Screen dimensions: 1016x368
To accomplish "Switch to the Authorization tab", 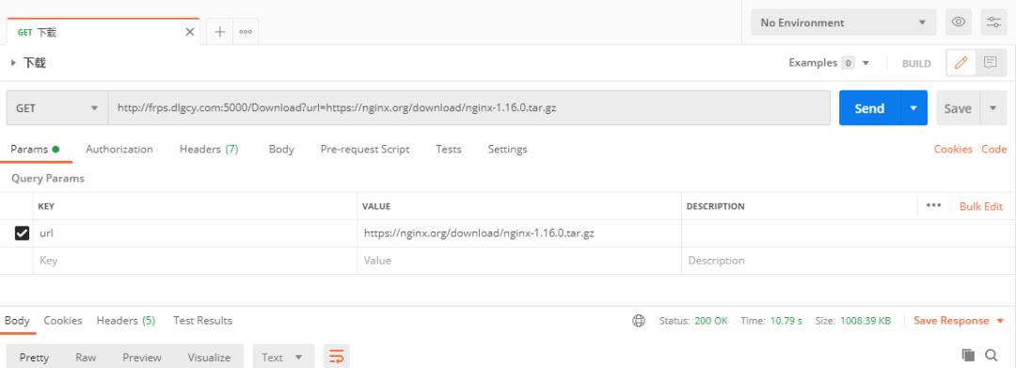I will tap(119, 149).
